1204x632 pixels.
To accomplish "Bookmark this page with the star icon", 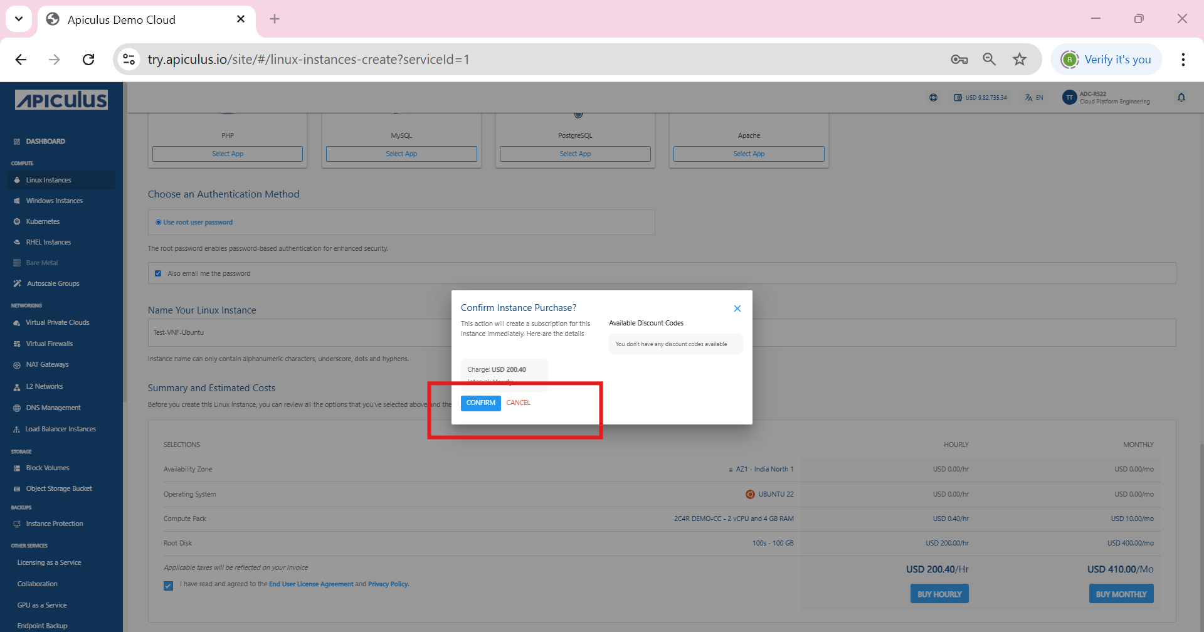I will (x=1020, y=60).
